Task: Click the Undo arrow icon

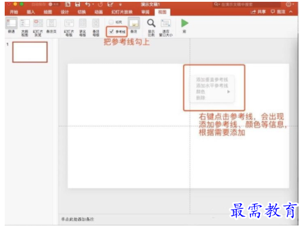Action: tap(88, 4)
